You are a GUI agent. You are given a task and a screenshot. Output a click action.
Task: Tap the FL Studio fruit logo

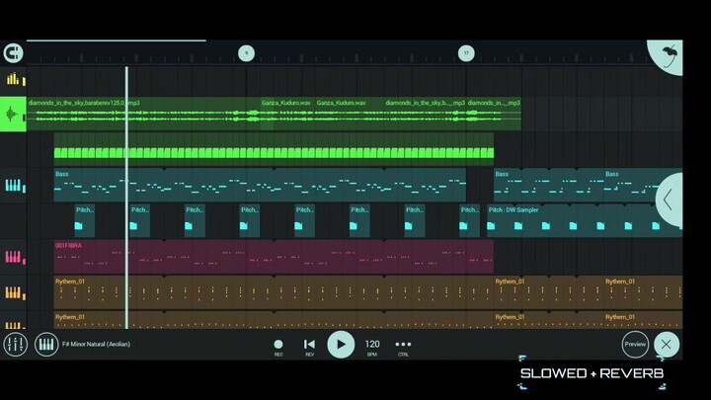click(668, 54)
